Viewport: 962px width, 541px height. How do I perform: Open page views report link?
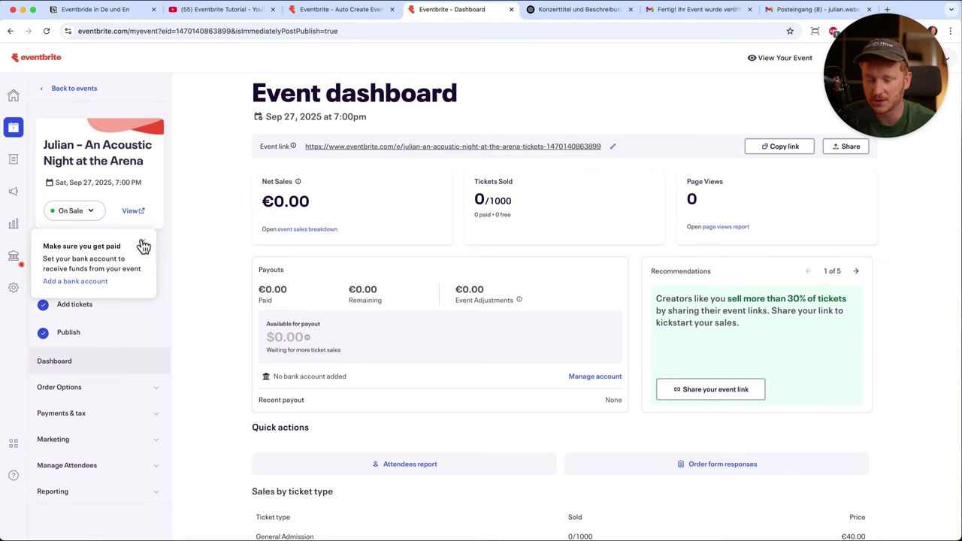(x=725, y=227)
